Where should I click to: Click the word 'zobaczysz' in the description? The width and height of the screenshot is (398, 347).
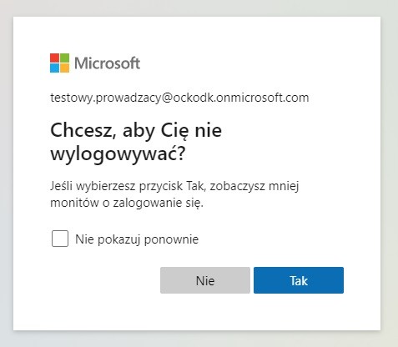pyautogui.click(x=237, y=186)
